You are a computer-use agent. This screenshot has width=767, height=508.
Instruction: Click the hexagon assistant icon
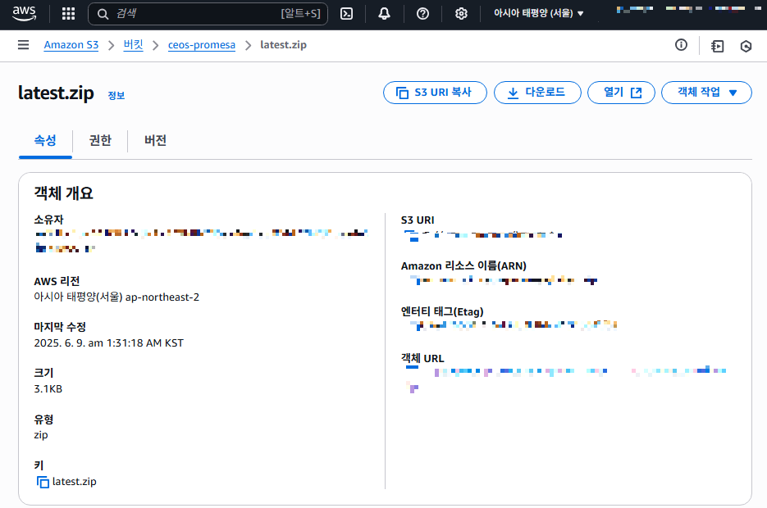pos(746,46)
